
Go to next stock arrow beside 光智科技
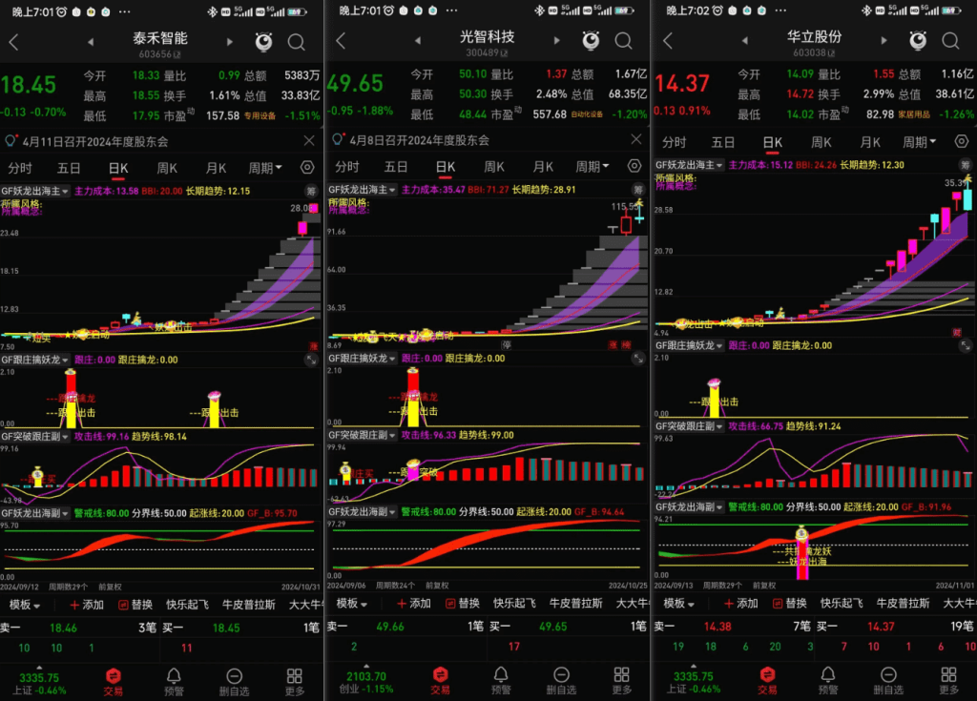coord(556,42)
